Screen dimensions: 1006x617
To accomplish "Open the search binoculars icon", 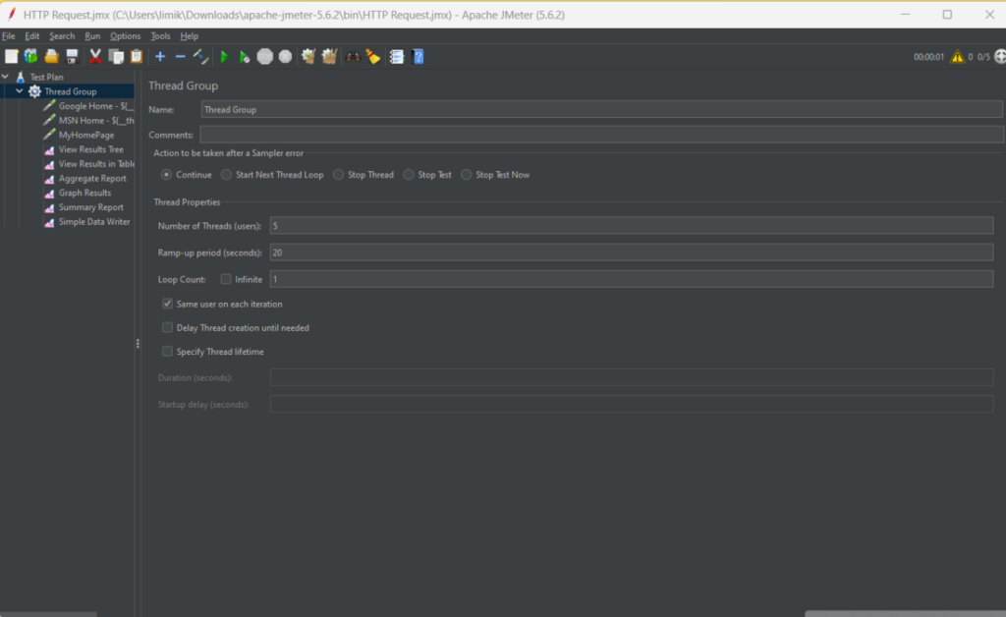I will point(352,56).
